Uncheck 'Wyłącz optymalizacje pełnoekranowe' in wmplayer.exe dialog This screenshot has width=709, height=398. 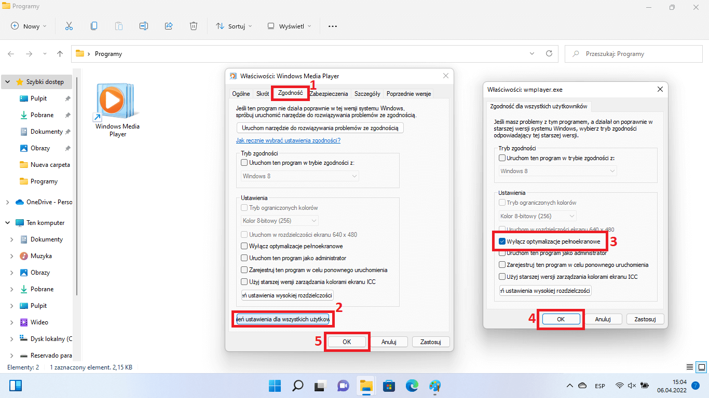[x=502, y=241]
